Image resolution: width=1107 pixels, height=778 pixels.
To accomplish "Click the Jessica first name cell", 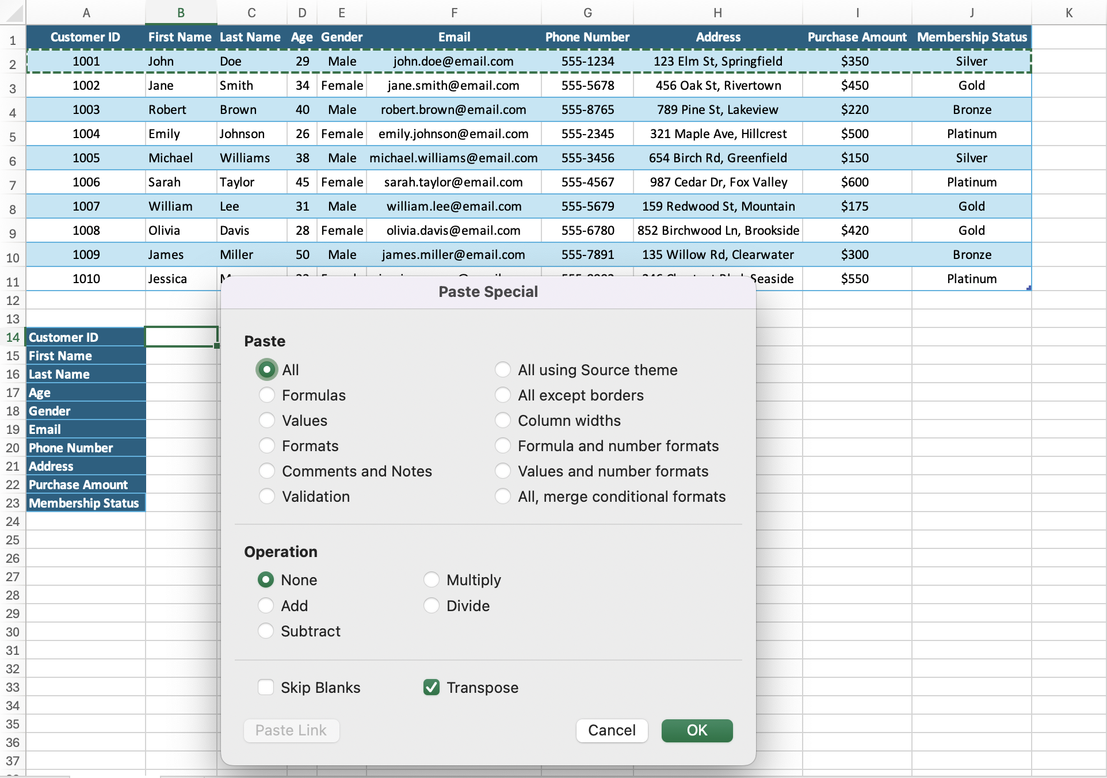I will point(181,279).
